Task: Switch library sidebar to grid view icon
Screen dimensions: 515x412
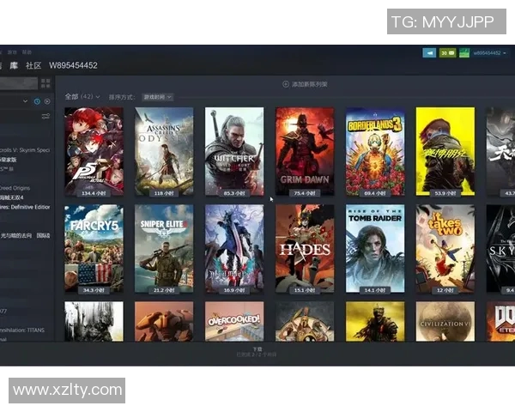Action: (x=45, y=83)
